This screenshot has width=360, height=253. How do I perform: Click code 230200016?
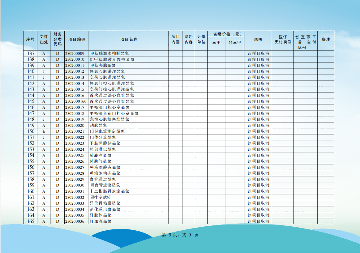(x=75, y=96)
